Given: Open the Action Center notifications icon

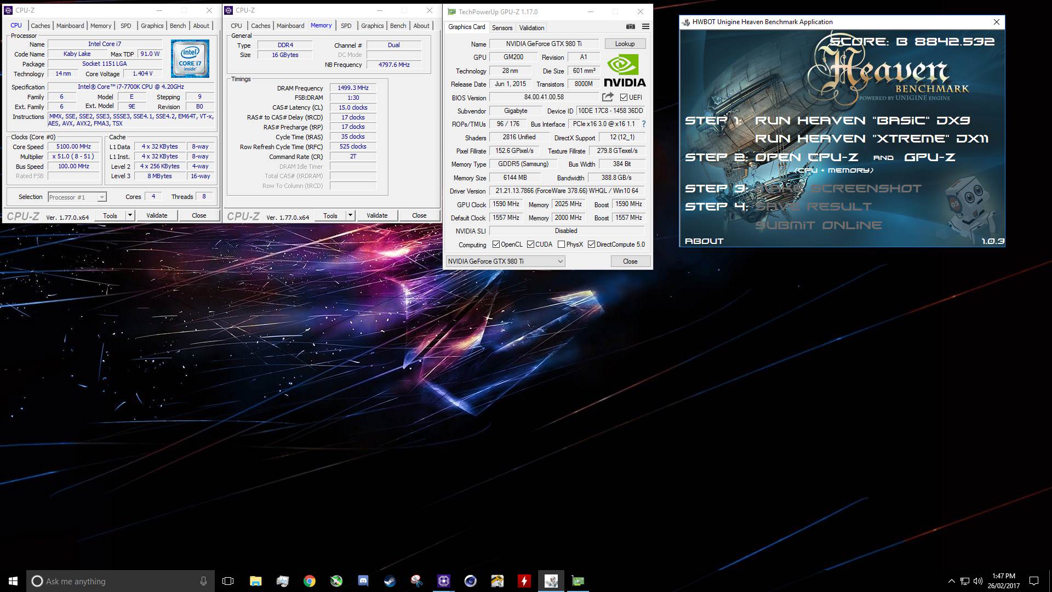Looking at the screenshot, I should pyautogui.click(x=1034, y=581).
